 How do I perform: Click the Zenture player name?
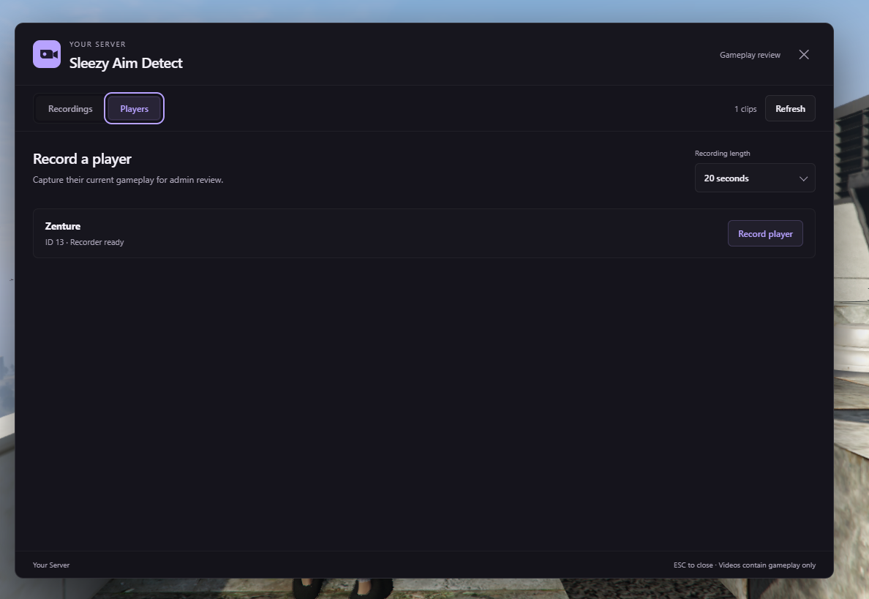pyautogui.click(x=63, y=226)
